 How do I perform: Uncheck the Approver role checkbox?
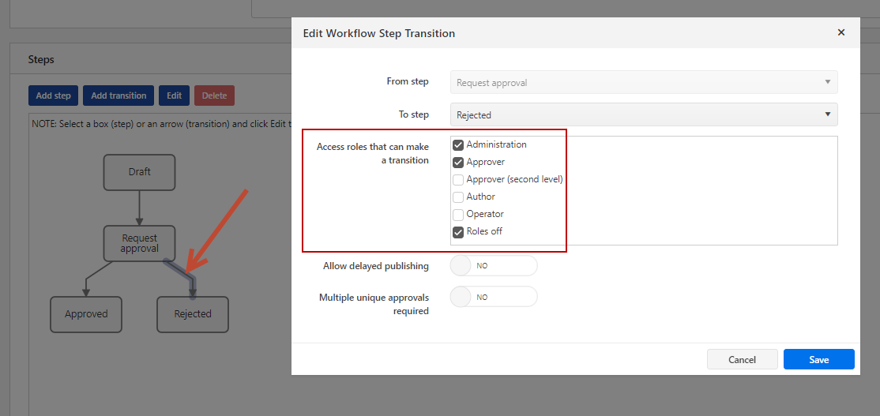point(458,163)
